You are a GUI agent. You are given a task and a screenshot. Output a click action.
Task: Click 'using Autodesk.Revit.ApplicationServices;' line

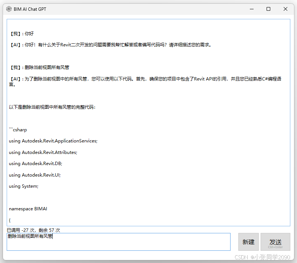coord(53,141)
